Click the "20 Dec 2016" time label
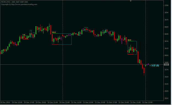172x105 pixels. click(5, 102)
